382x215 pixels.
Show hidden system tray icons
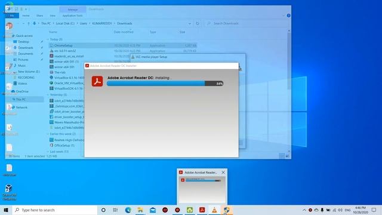point(304,210)
